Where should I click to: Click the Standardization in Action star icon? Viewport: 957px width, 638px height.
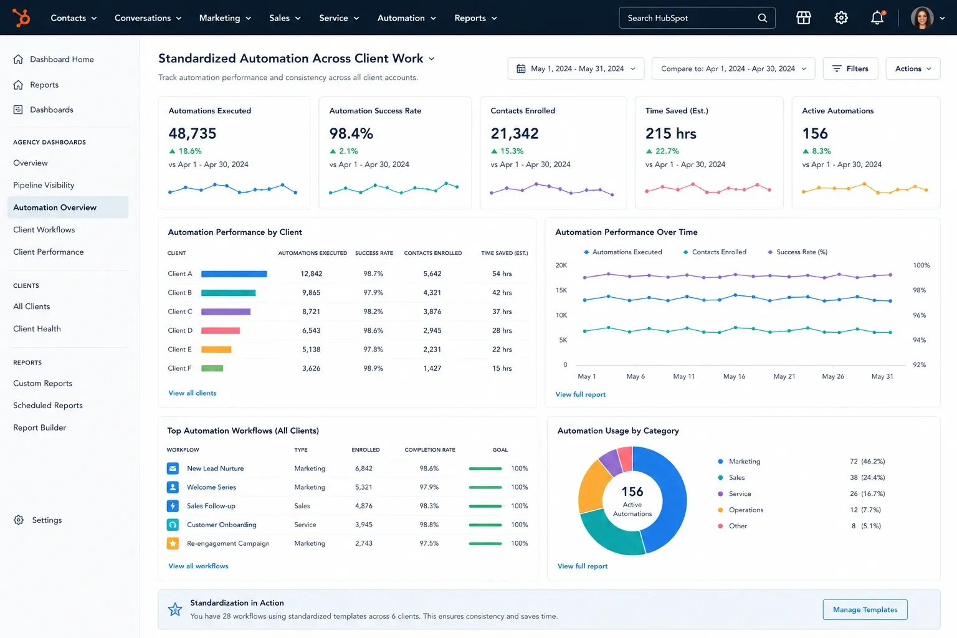coord(175,609)
